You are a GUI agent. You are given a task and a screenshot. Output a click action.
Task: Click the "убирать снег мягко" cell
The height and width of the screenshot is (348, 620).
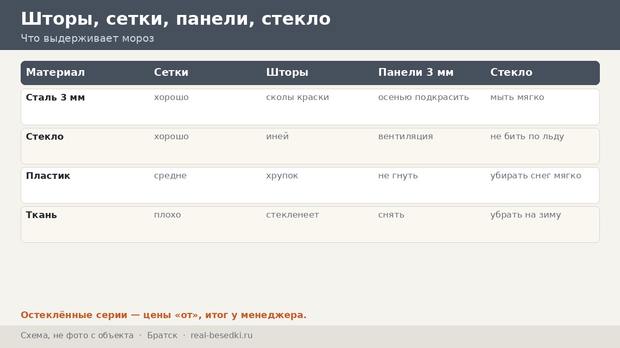[x=536, y=176]
